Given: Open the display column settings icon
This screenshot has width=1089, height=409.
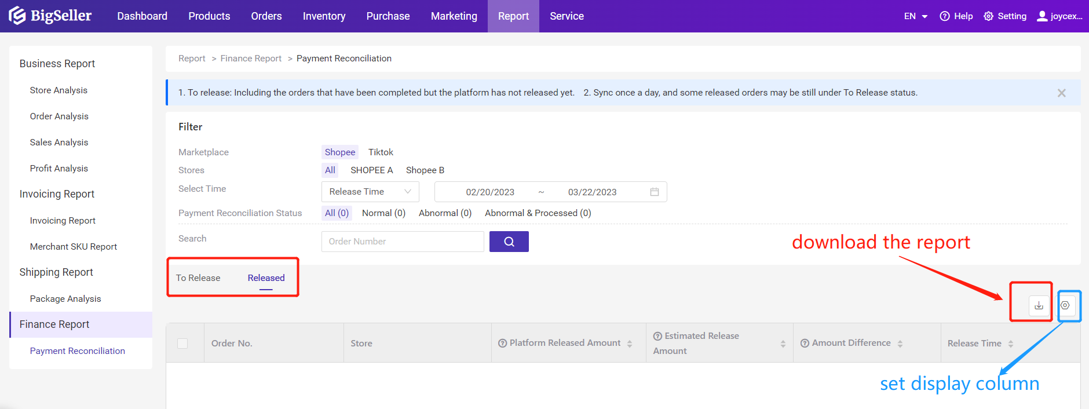Looking at the screenshot, I should (1065, 305).
